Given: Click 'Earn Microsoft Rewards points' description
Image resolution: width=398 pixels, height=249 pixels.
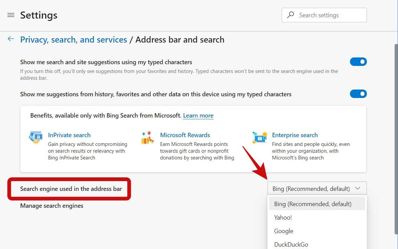Looking at the screenshot, I should [x=197, y=151].
